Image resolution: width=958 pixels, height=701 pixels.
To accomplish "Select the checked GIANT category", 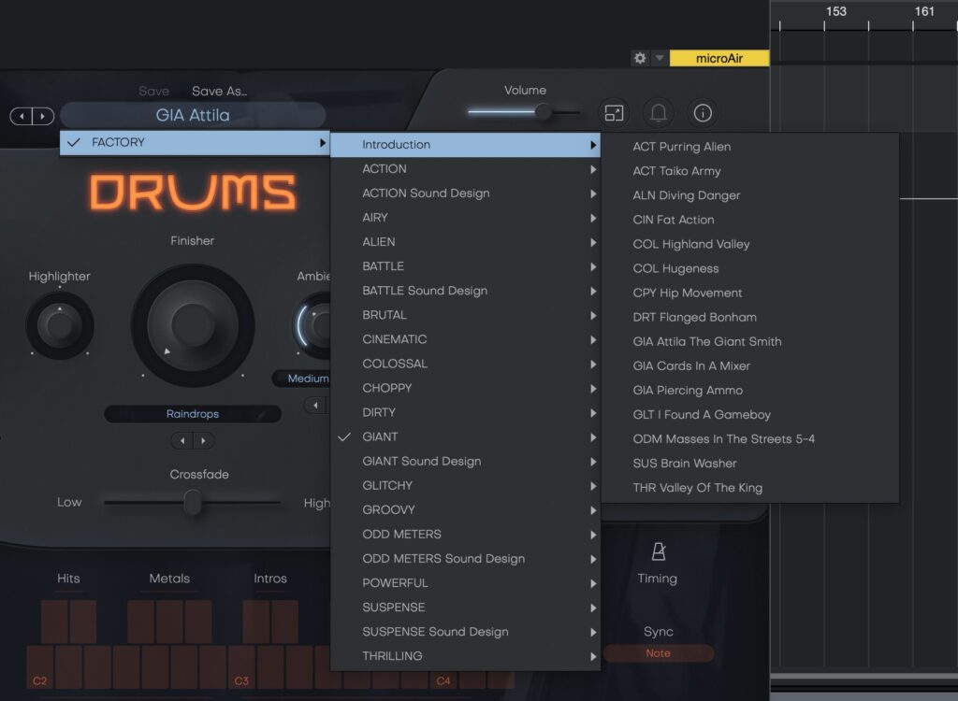I will 380,436.
